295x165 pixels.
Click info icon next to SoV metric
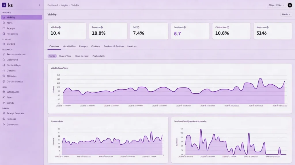(138, 27)
